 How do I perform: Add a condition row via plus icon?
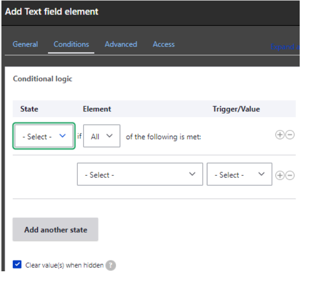tap(280, 175)
